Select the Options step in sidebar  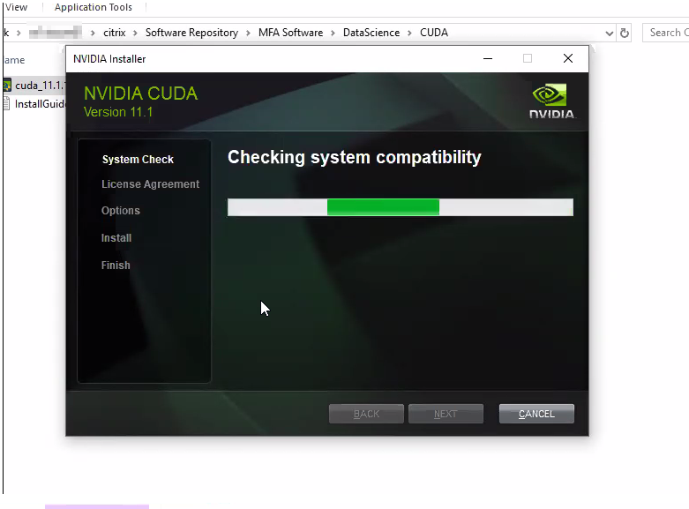coord(120,211)
